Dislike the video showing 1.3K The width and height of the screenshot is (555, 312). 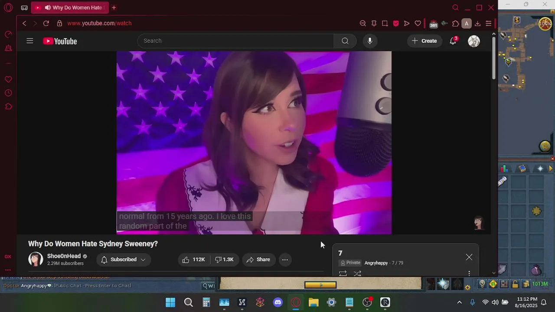point(225,260)
